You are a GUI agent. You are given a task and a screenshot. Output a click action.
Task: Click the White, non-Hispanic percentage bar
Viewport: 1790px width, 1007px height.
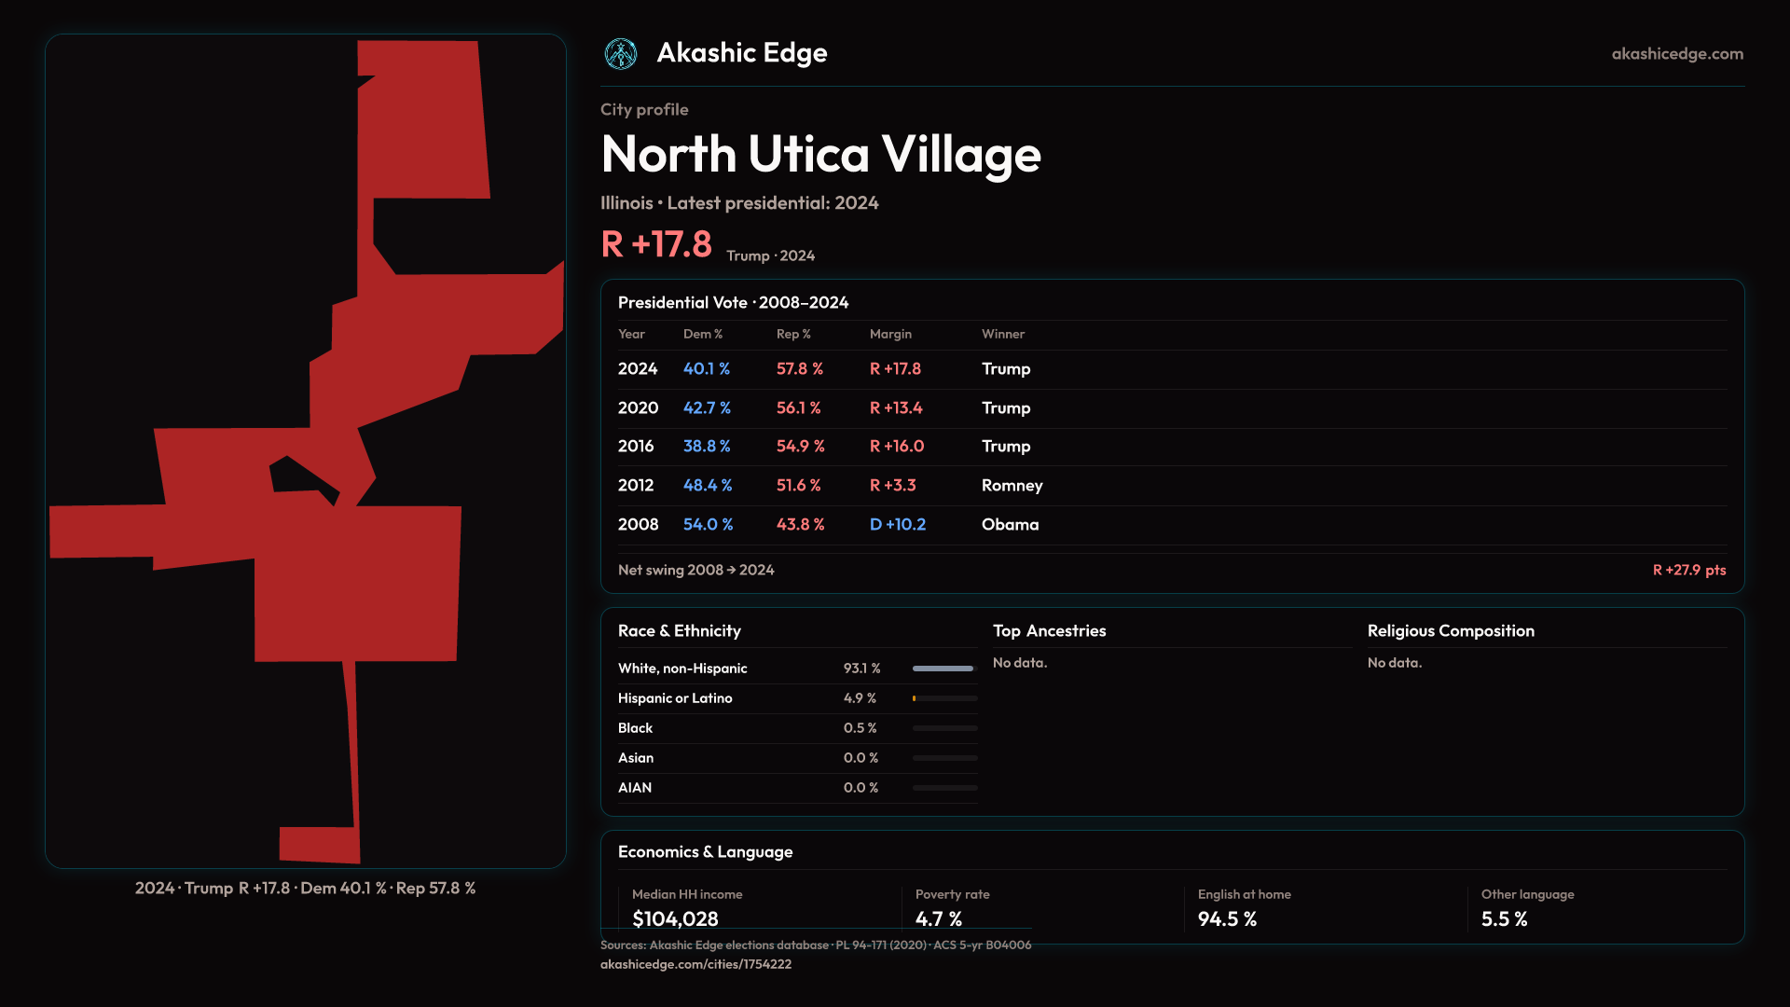943,669
